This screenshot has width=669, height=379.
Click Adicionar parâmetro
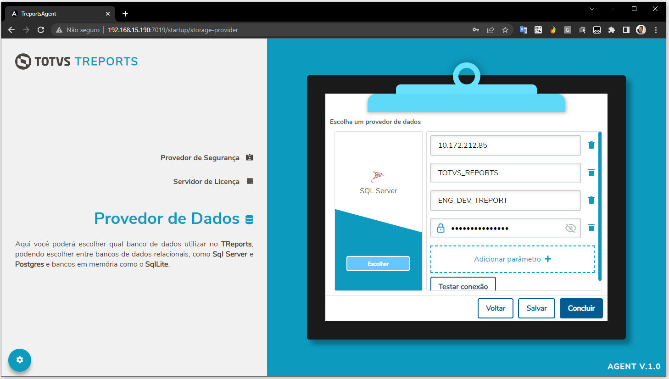513,259
